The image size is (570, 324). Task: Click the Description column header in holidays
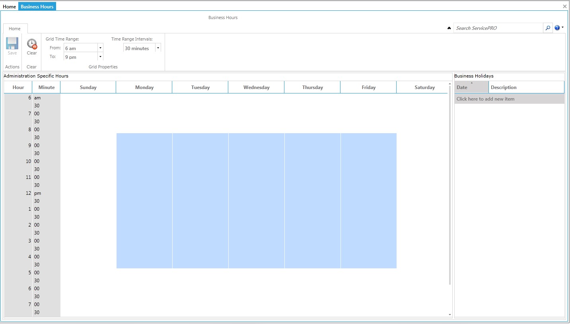pyautogui.click(x=526, y=87)
